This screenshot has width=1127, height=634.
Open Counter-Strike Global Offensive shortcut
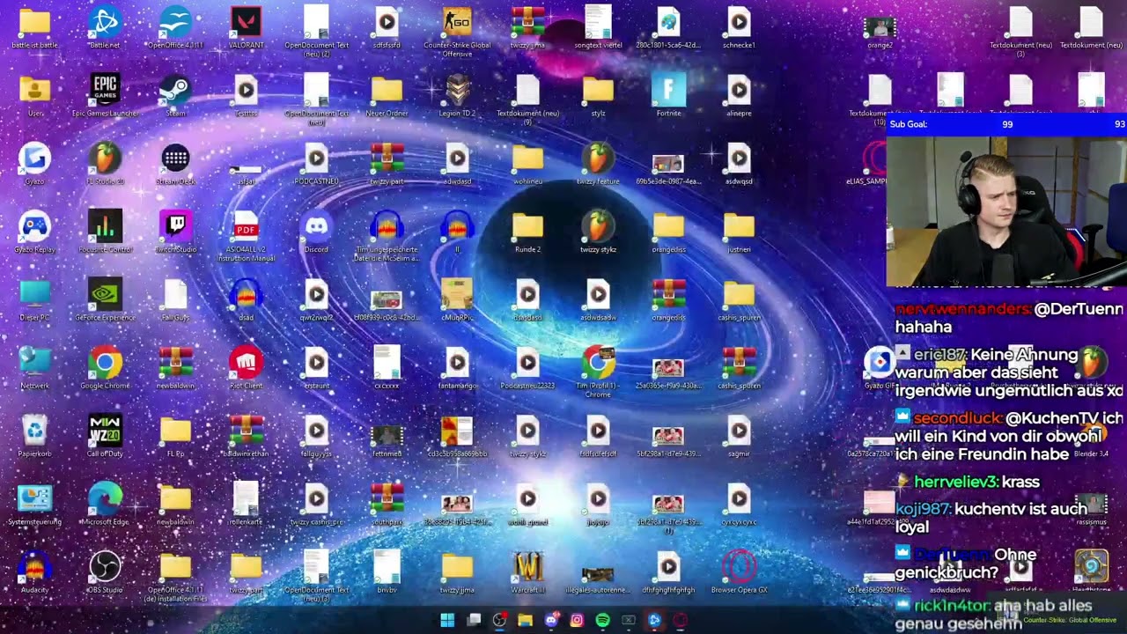(457, 31)
